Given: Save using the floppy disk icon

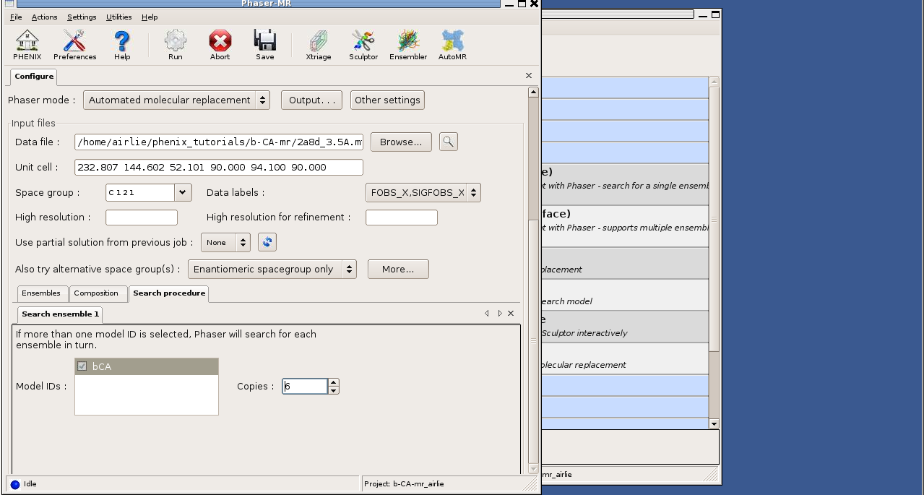Looking at the screenshot, I should (x=264, y=45).
